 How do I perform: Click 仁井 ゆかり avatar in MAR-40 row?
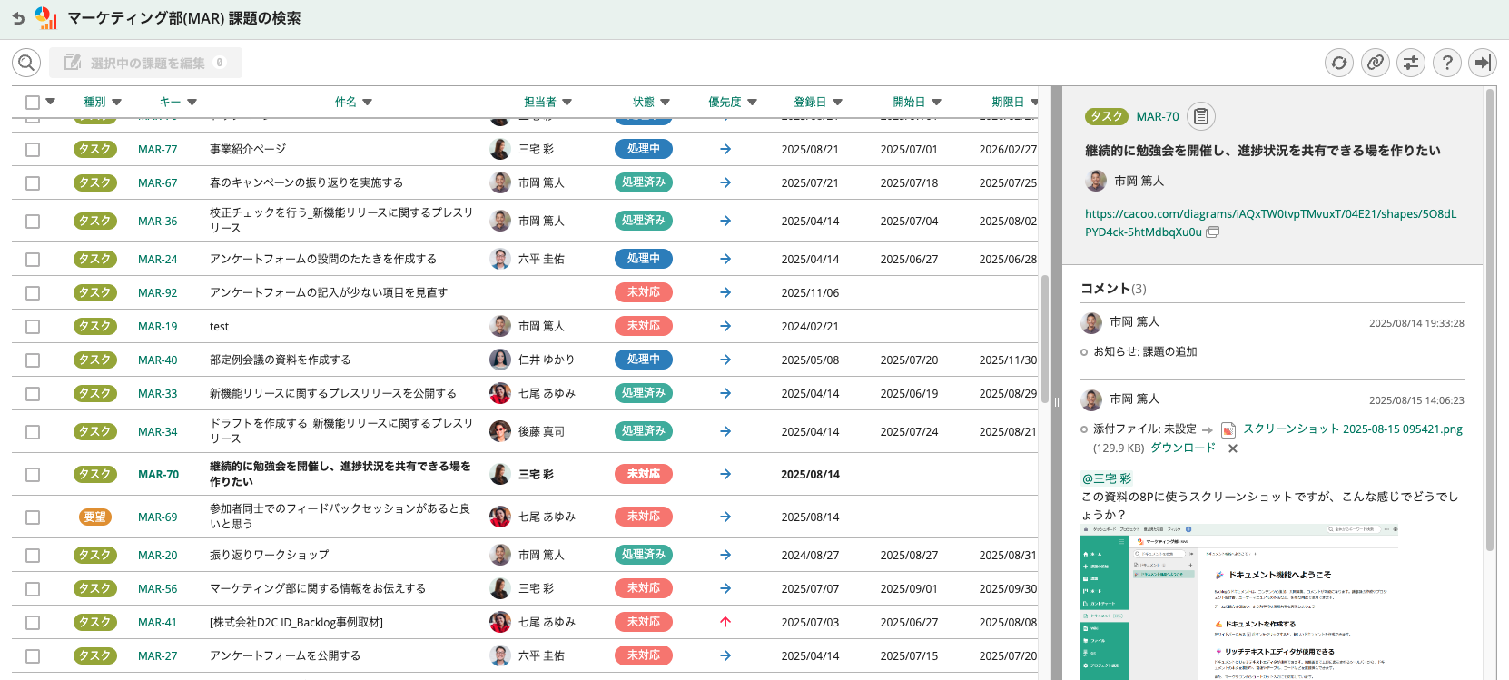pos(500,360)
